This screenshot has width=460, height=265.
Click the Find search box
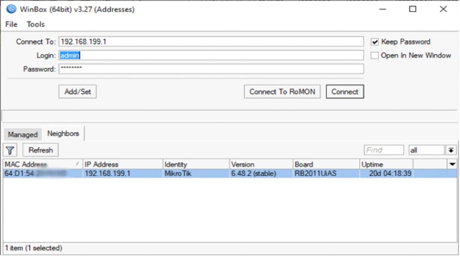click(x=384, y=150)
